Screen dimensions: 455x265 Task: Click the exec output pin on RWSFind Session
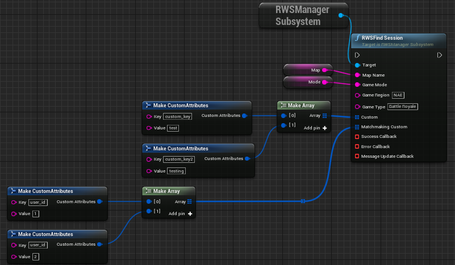440,55
